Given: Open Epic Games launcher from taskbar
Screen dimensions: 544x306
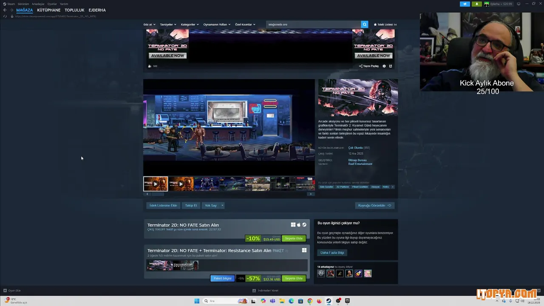Looking at the screenshot, I should coord(347,301).
